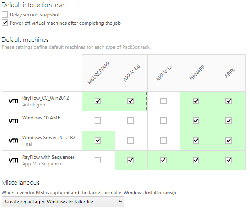Uncheck Power off virtual machines after completing job

[x=5, y=23]
